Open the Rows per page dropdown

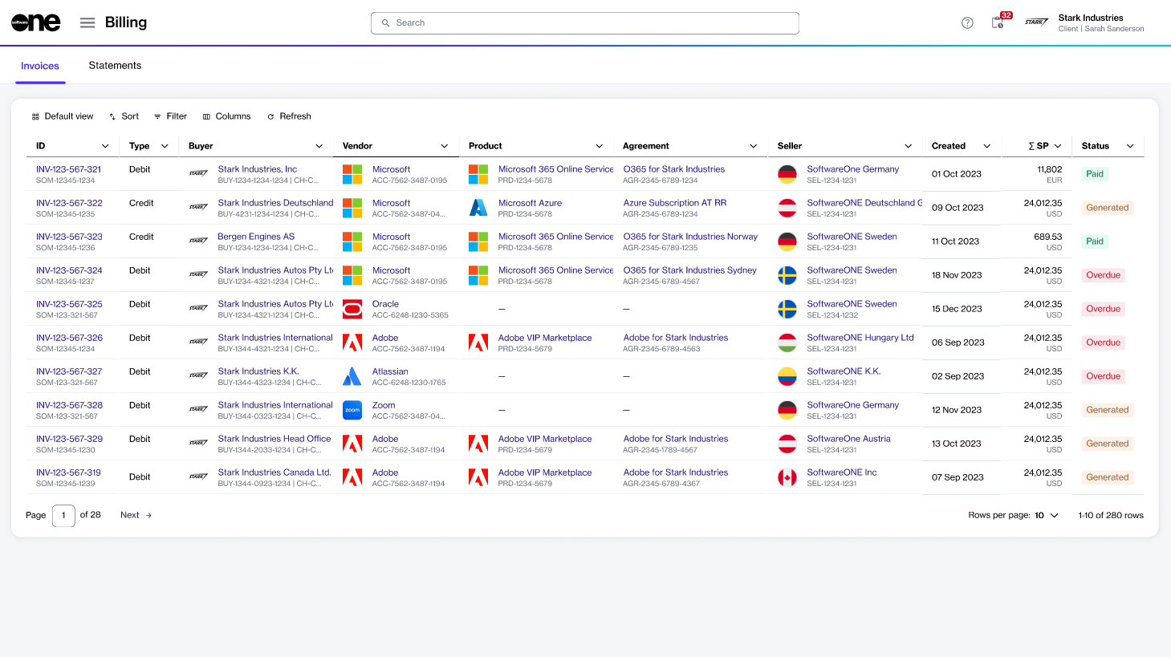point(1047,515)
